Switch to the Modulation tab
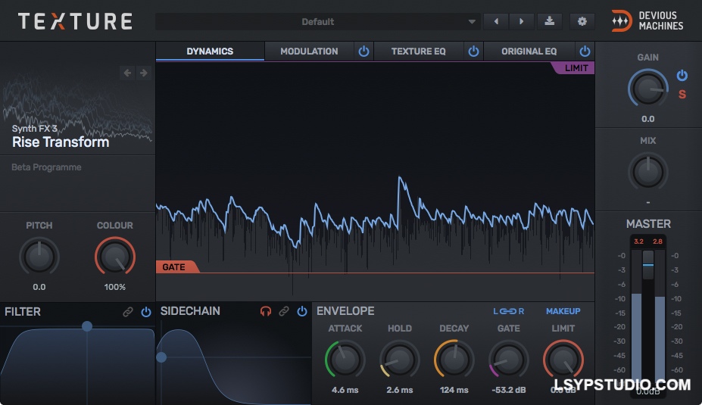The width and height of the screenshot is (702, 405). click(309, 51)
